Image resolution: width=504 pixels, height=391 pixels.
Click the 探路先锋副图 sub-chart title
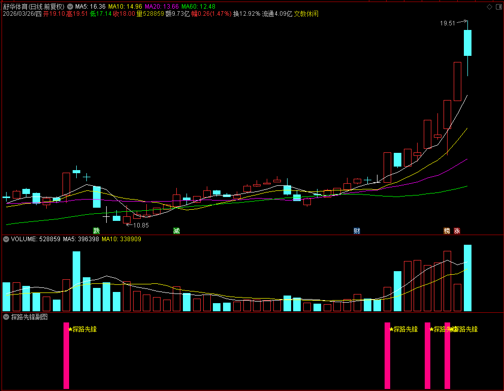29,317
